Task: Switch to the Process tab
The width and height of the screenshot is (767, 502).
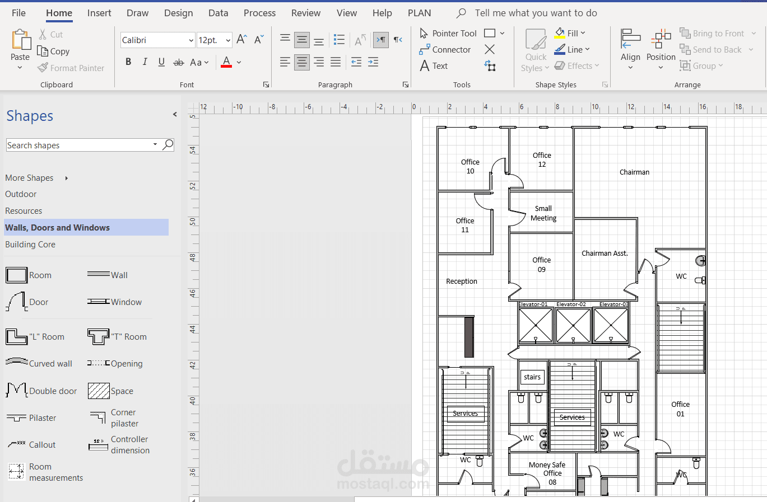Action: point(259,13)
